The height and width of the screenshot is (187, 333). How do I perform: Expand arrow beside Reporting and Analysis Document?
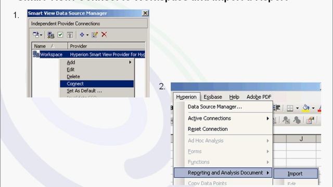pos(267,172)
